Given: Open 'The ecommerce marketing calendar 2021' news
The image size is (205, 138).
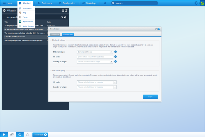Looking at the screenshot, I should point(25,33).
